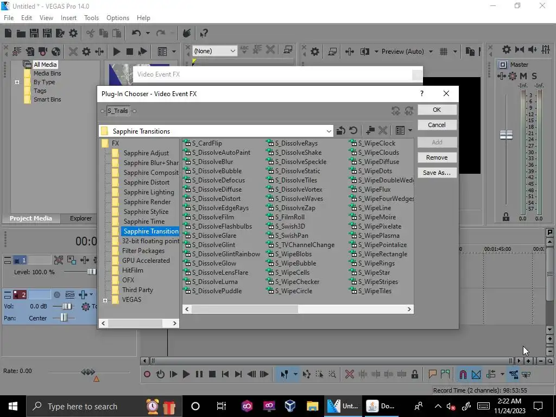
Task: Click Pause in the transport bar
Action: point(199,374)
